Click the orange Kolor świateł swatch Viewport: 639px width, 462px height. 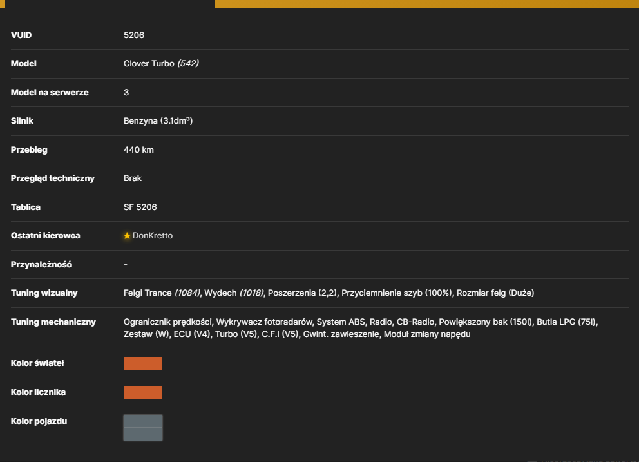point(143,363)
